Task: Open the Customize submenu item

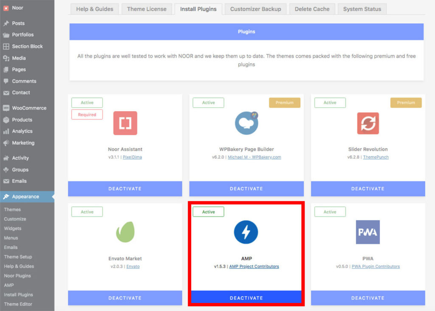Action: coord(15,219)
